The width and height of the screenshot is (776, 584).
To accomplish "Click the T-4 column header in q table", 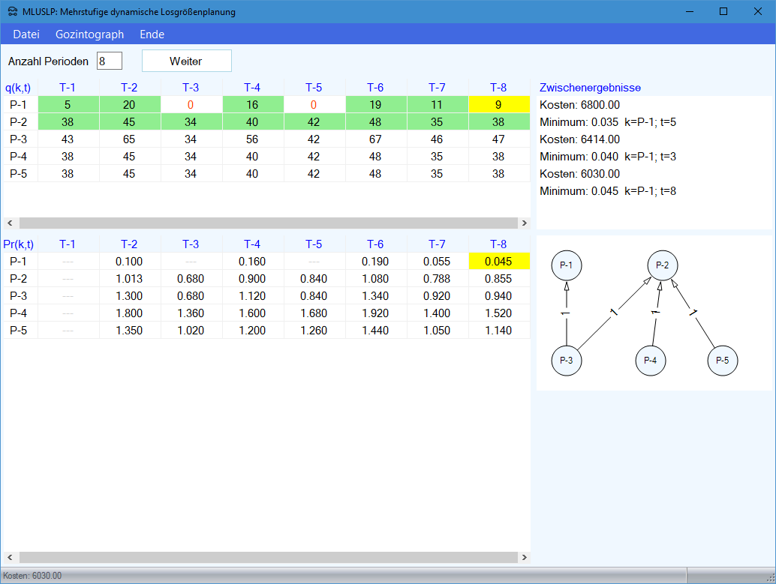I will point(252,88).
